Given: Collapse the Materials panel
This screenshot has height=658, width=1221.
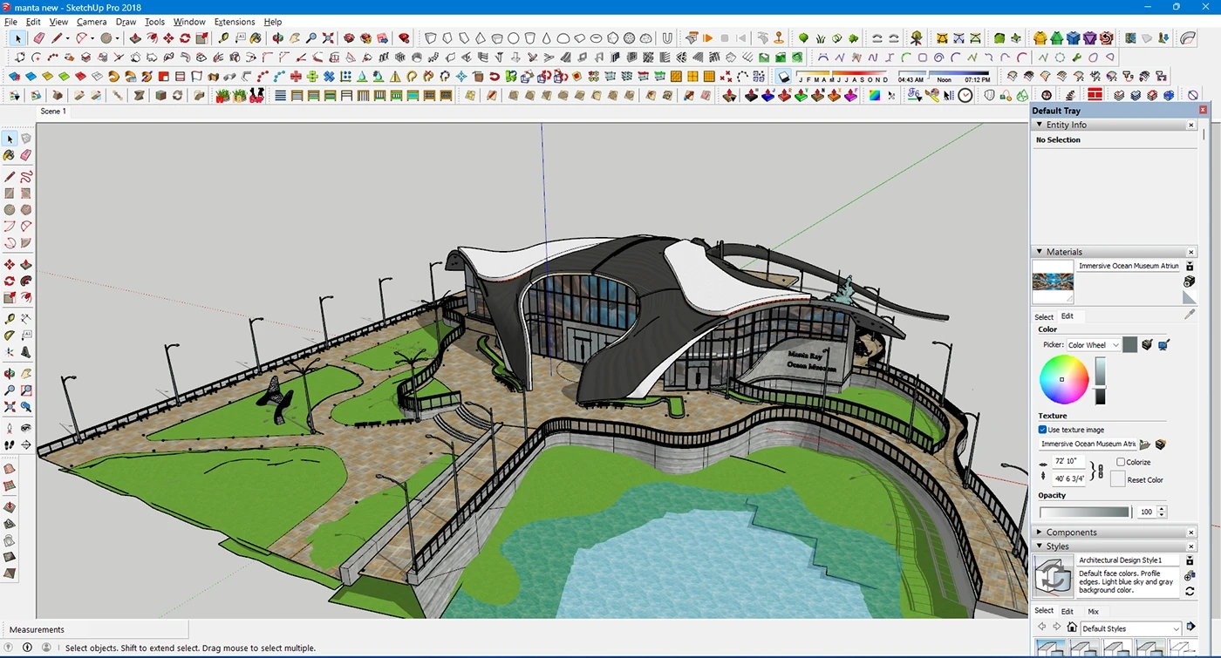Looking at the screenshot, I should 1040,252.
